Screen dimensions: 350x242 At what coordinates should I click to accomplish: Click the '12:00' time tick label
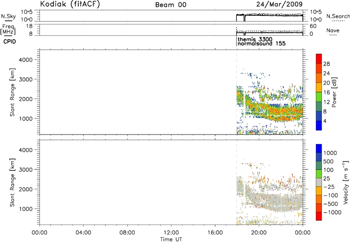click(171, 233)
